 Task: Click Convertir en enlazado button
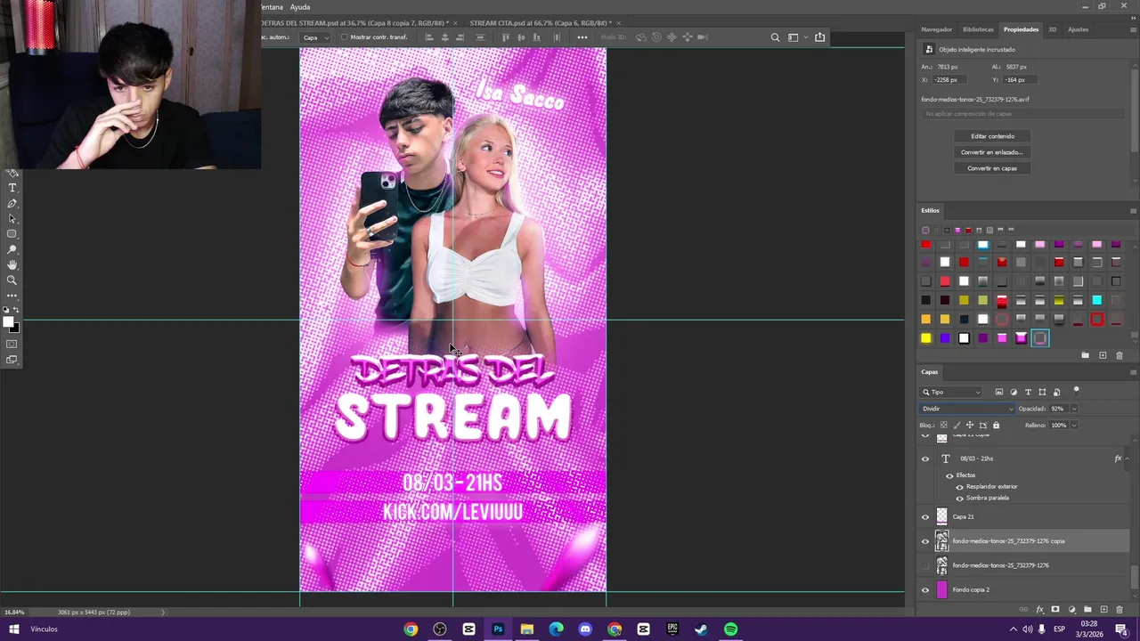(x=992, y=152)
